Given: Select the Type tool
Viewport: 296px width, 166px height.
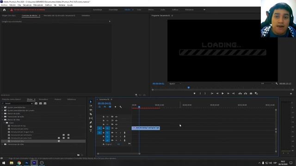Looking at the screenshot, I should 91,130.
